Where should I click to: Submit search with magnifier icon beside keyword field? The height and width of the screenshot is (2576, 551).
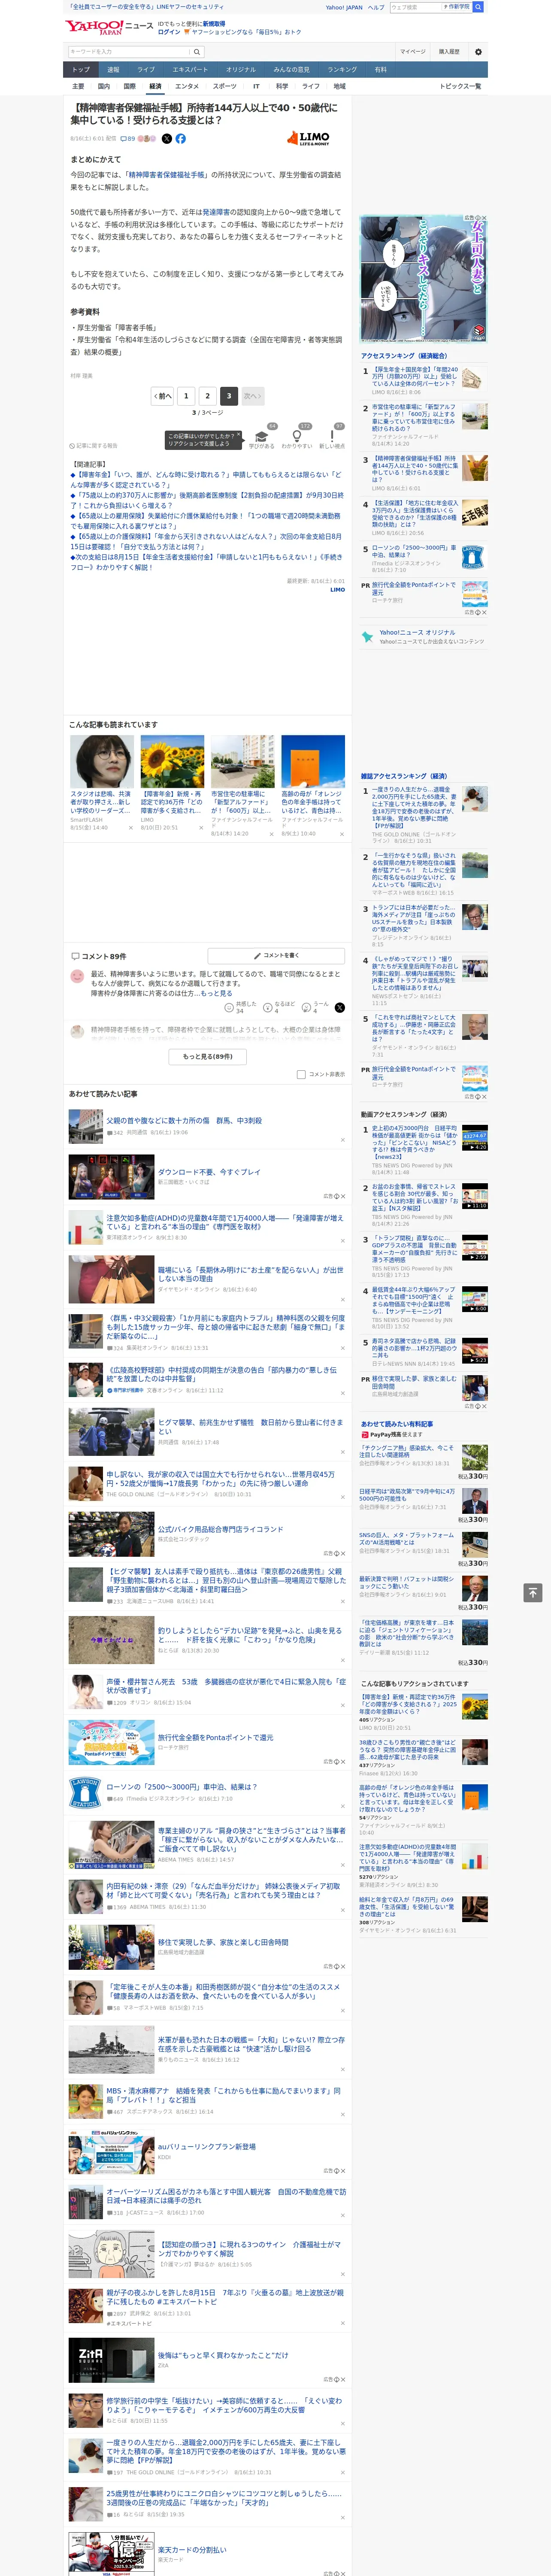click(197, 52)
